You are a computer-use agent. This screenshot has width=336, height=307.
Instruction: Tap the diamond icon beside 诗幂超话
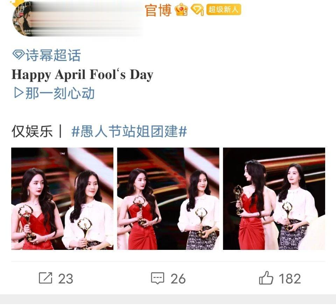click(x=19, y=54)
